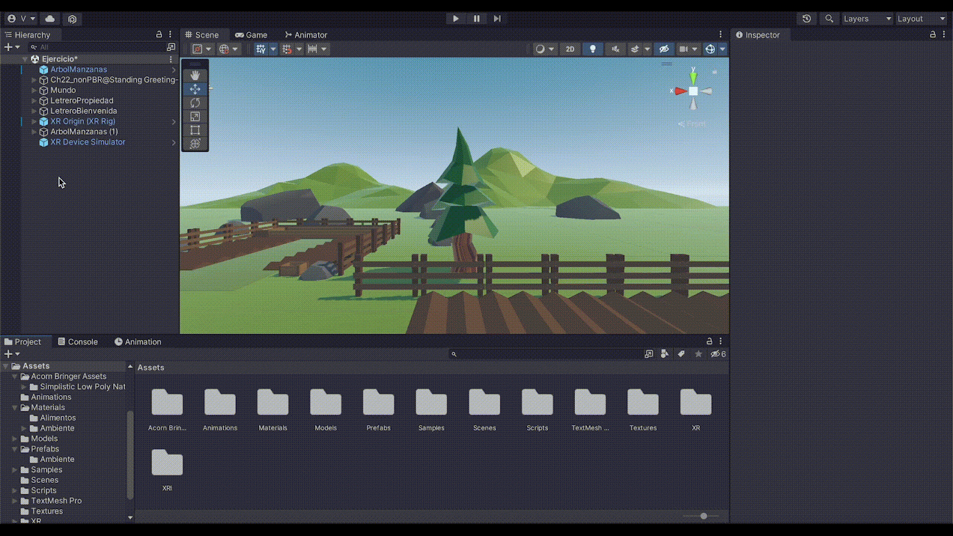Switch to the Game tab
Viewport: 953px width, 536px height.
(251, 35)
